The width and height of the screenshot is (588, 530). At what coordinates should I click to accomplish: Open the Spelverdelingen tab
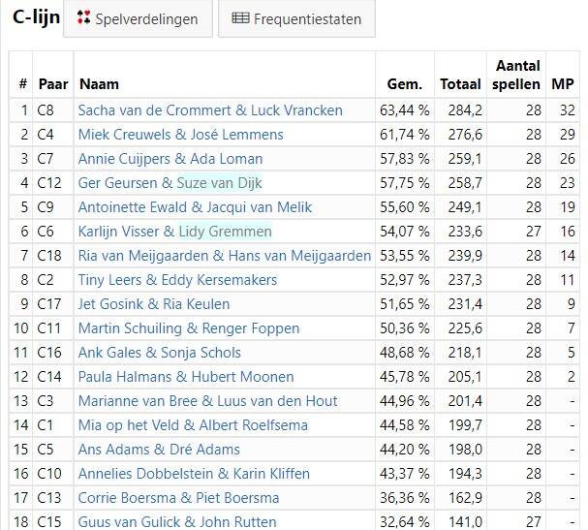coord(138,18)
